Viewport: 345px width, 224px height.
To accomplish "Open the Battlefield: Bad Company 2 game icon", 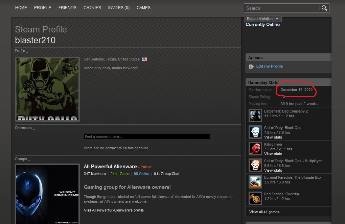I will click(255, 116).
